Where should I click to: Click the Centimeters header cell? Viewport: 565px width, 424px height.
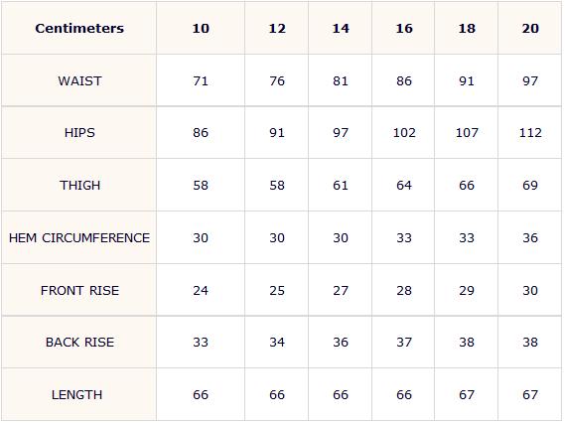[79, 29]
